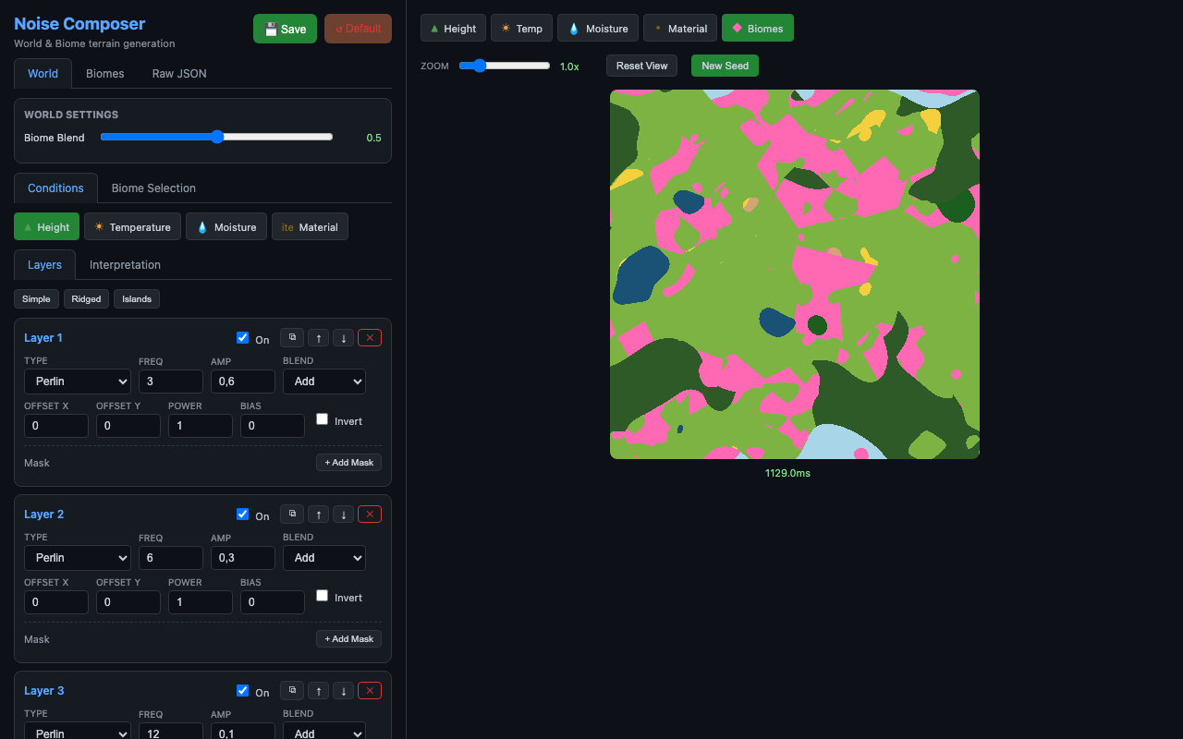Uncheck the On box for Layer 3
The height and width of the screenshot is (739, 1183).
pyautogui.click(x=242, y=690)
